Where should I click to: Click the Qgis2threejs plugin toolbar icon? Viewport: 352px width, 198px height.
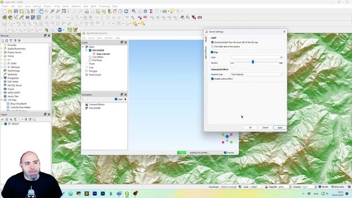coord(46,30)
